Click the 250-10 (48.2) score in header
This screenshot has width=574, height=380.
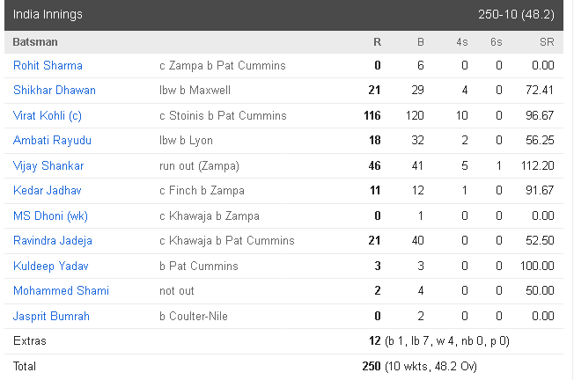pyautogui.click(x=516, y=15)
